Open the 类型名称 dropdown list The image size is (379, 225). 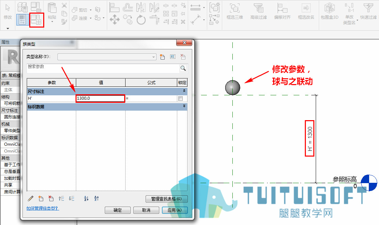pos(153,57)
